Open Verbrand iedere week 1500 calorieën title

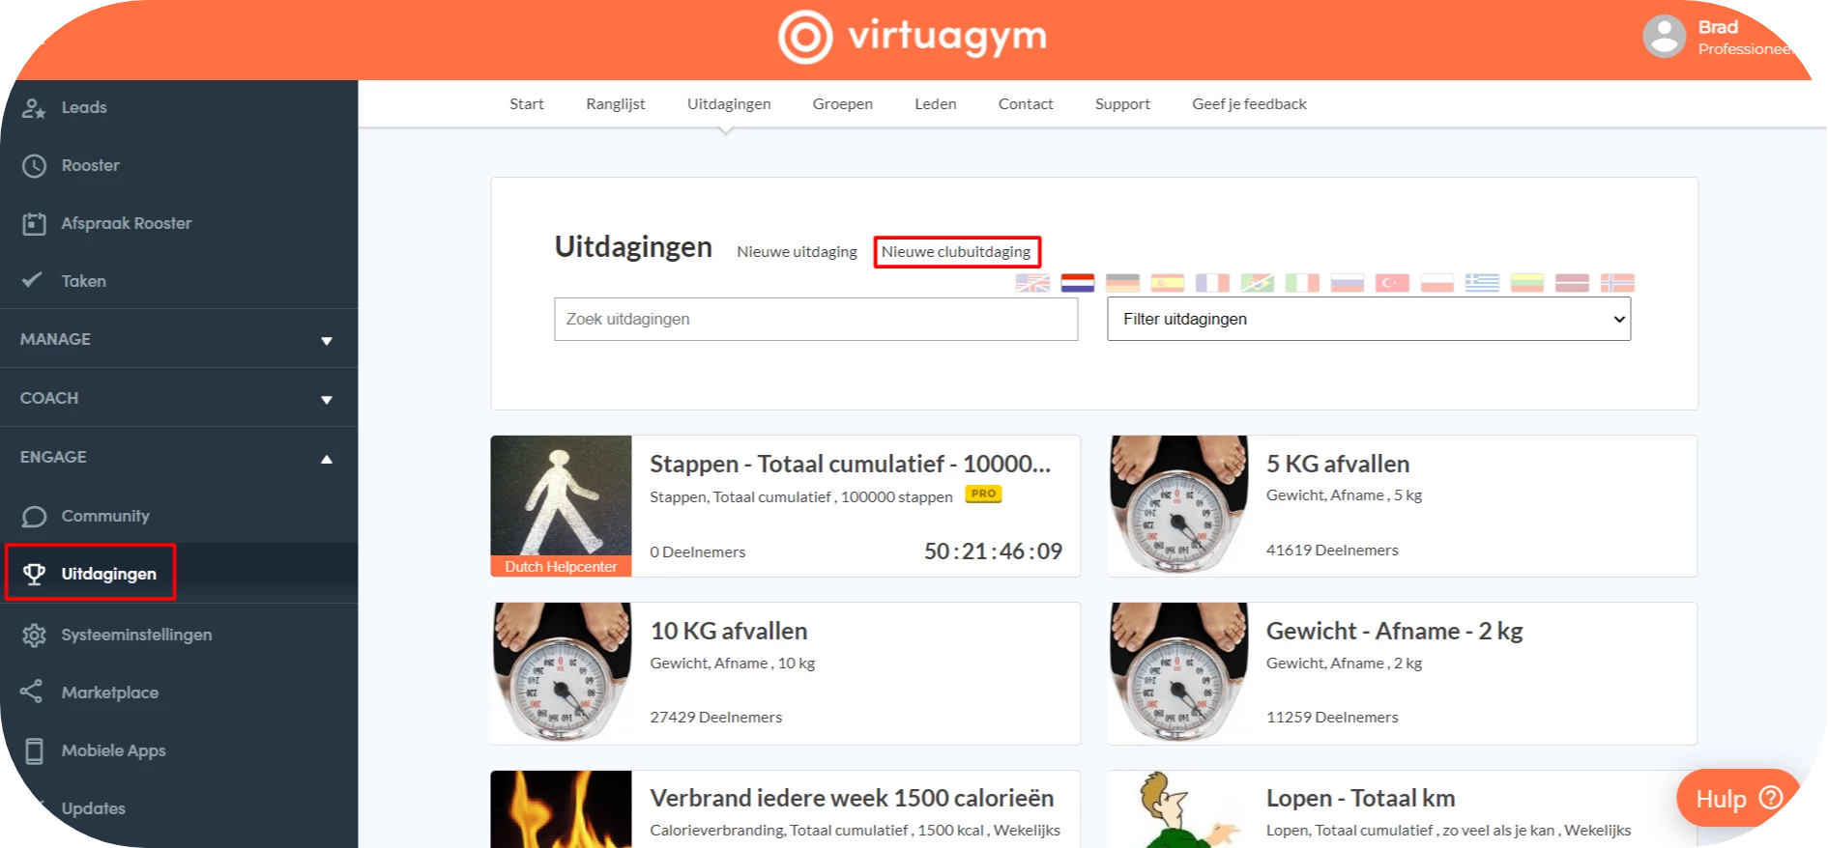pyautogui.click(x=852, y=799)
